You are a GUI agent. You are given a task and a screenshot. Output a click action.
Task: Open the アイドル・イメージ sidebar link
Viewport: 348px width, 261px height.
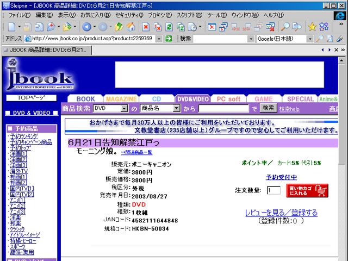click(25, 235)
